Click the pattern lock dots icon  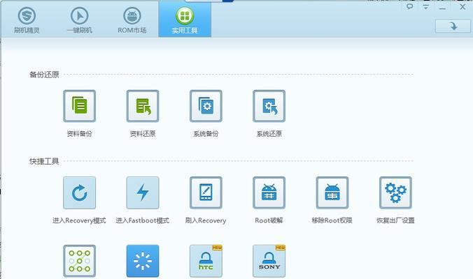click(79, 261)
